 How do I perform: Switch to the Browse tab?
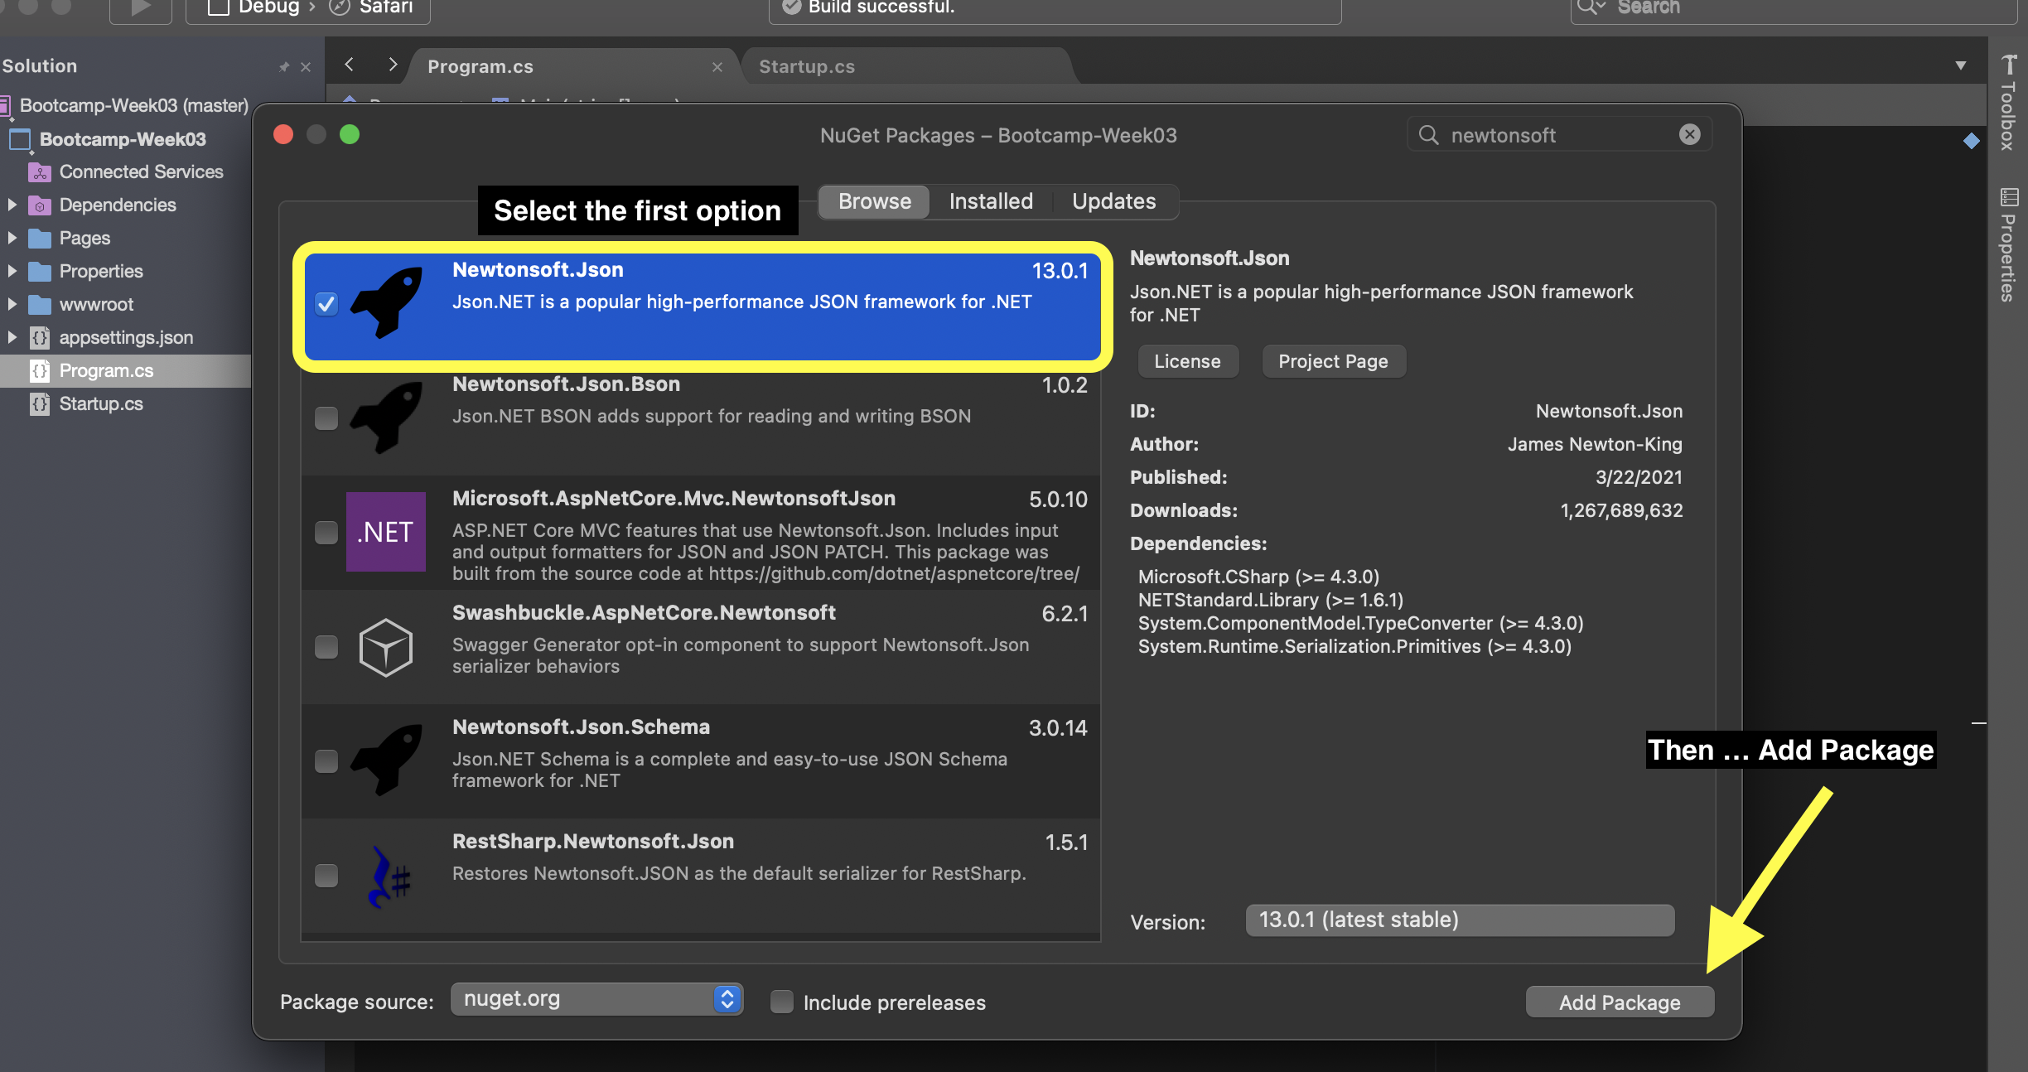874,201
